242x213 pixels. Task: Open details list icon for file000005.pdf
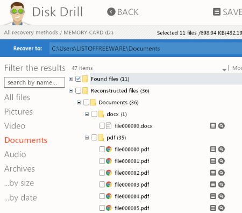click(213, 208)
